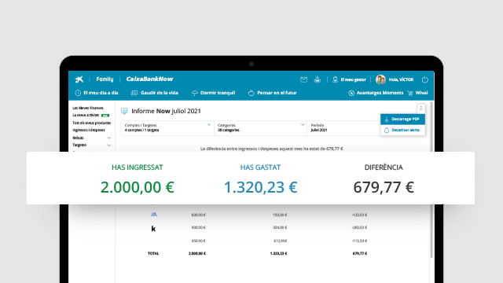Open Ingressos i despeses sidebar link

click(x=89, y=130)
